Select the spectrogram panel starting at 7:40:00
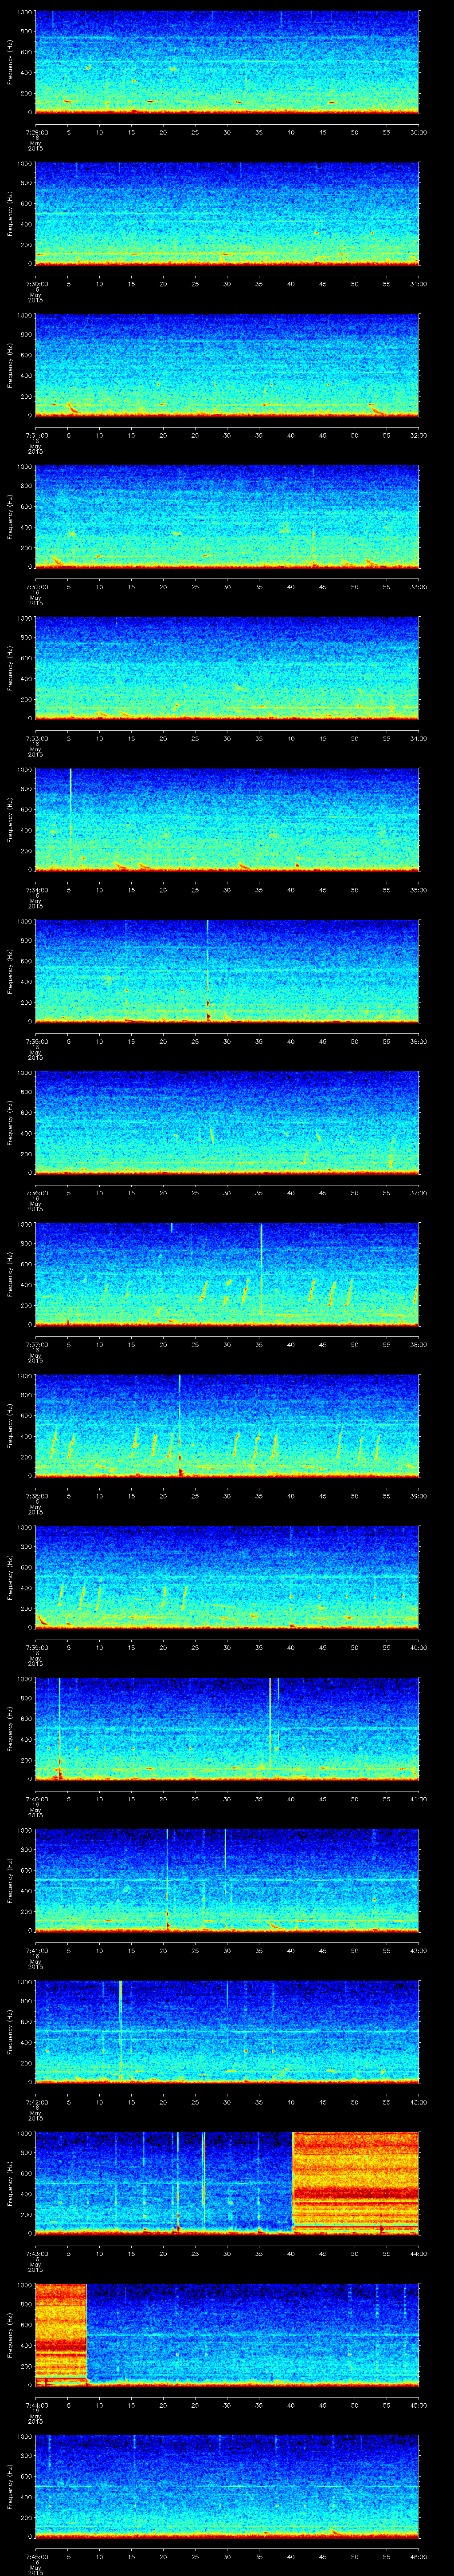This screenshot has height=2576, width=454. 227,1728
